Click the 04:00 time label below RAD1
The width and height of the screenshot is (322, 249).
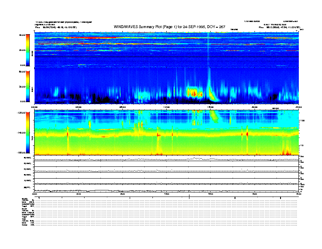78,107
